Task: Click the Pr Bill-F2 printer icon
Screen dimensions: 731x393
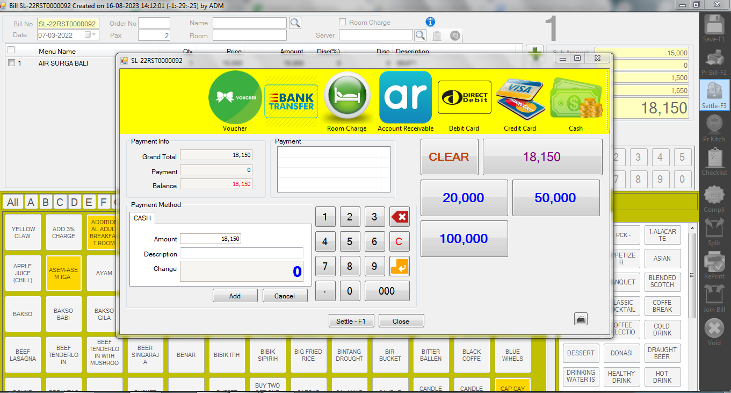Action: pyautogui.click(x=714, y=59)
